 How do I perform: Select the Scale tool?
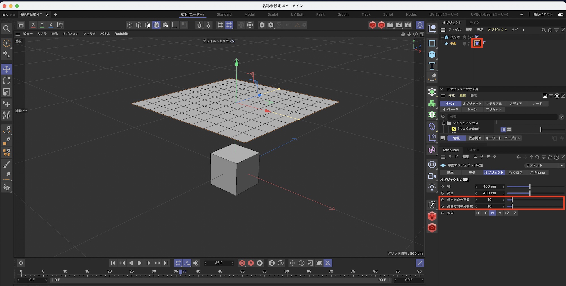(x=7, y=92)
